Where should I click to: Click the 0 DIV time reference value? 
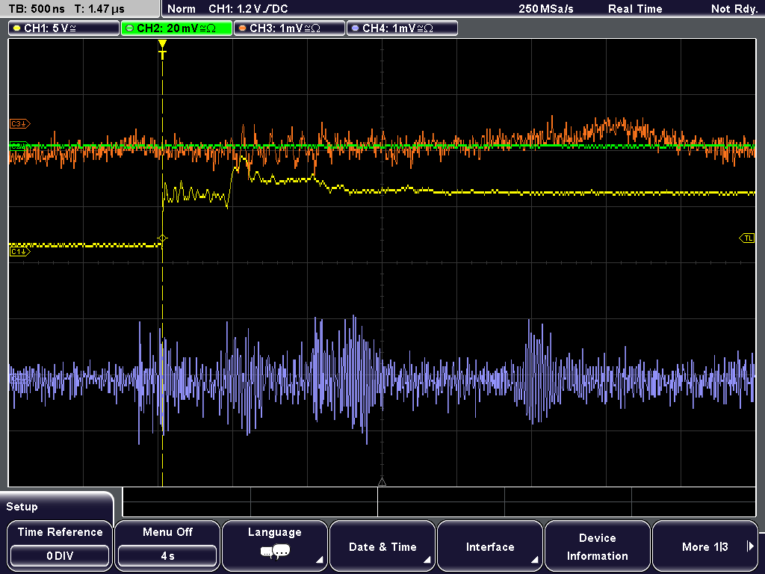pyautogui.click(x=60, y=556)
